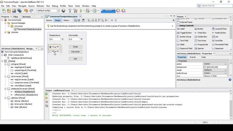Screen dimensions: 233x131
Task: Click the Open Project toolbar icon
Action: coord(14,11)
